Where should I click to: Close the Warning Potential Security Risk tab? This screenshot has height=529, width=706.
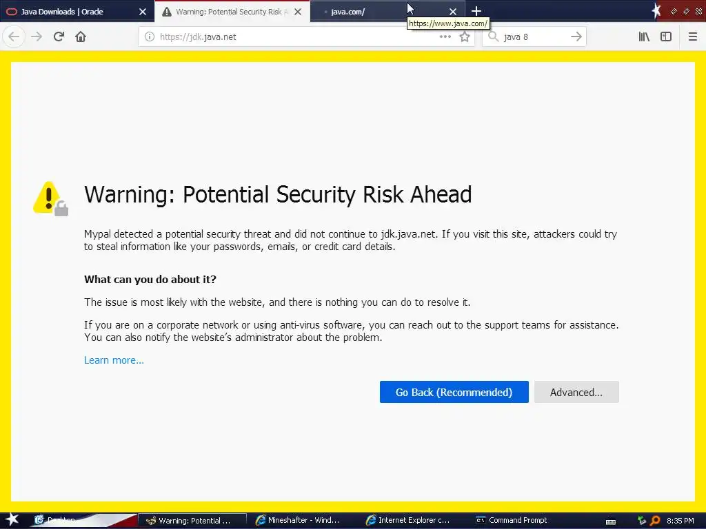[x=298, y=12]
